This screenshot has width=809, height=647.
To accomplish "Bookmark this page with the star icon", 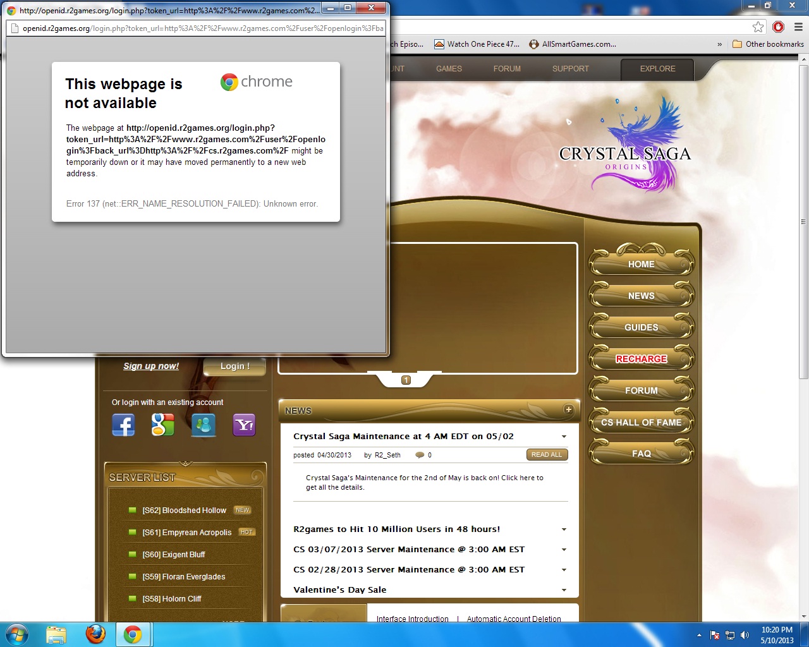I will (758, 27).
